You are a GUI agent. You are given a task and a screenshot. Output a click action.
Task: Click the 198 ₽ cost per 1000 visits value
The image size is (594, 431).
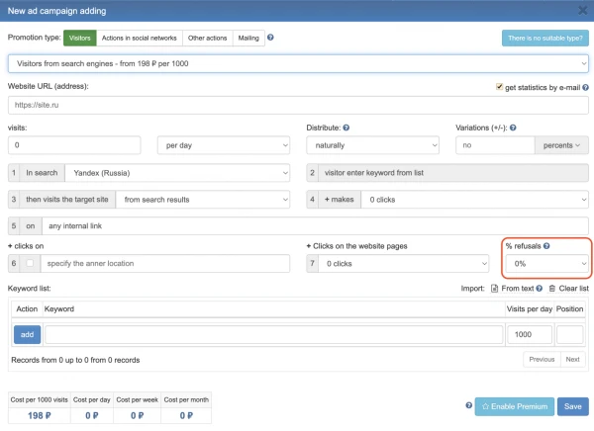coord(39,415)
